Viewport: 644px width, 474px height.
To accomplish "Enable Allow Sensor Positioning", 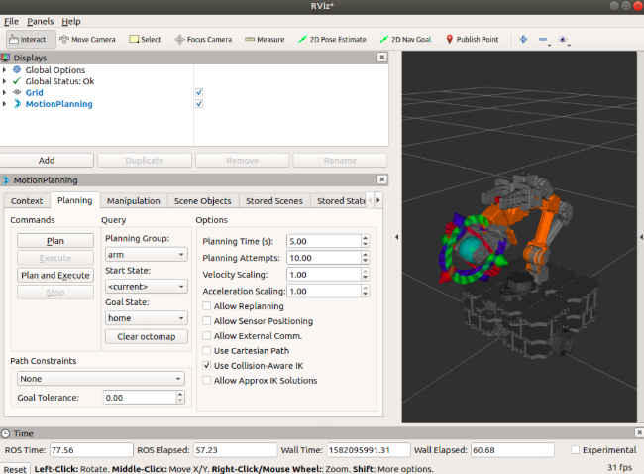I will 207,320.
